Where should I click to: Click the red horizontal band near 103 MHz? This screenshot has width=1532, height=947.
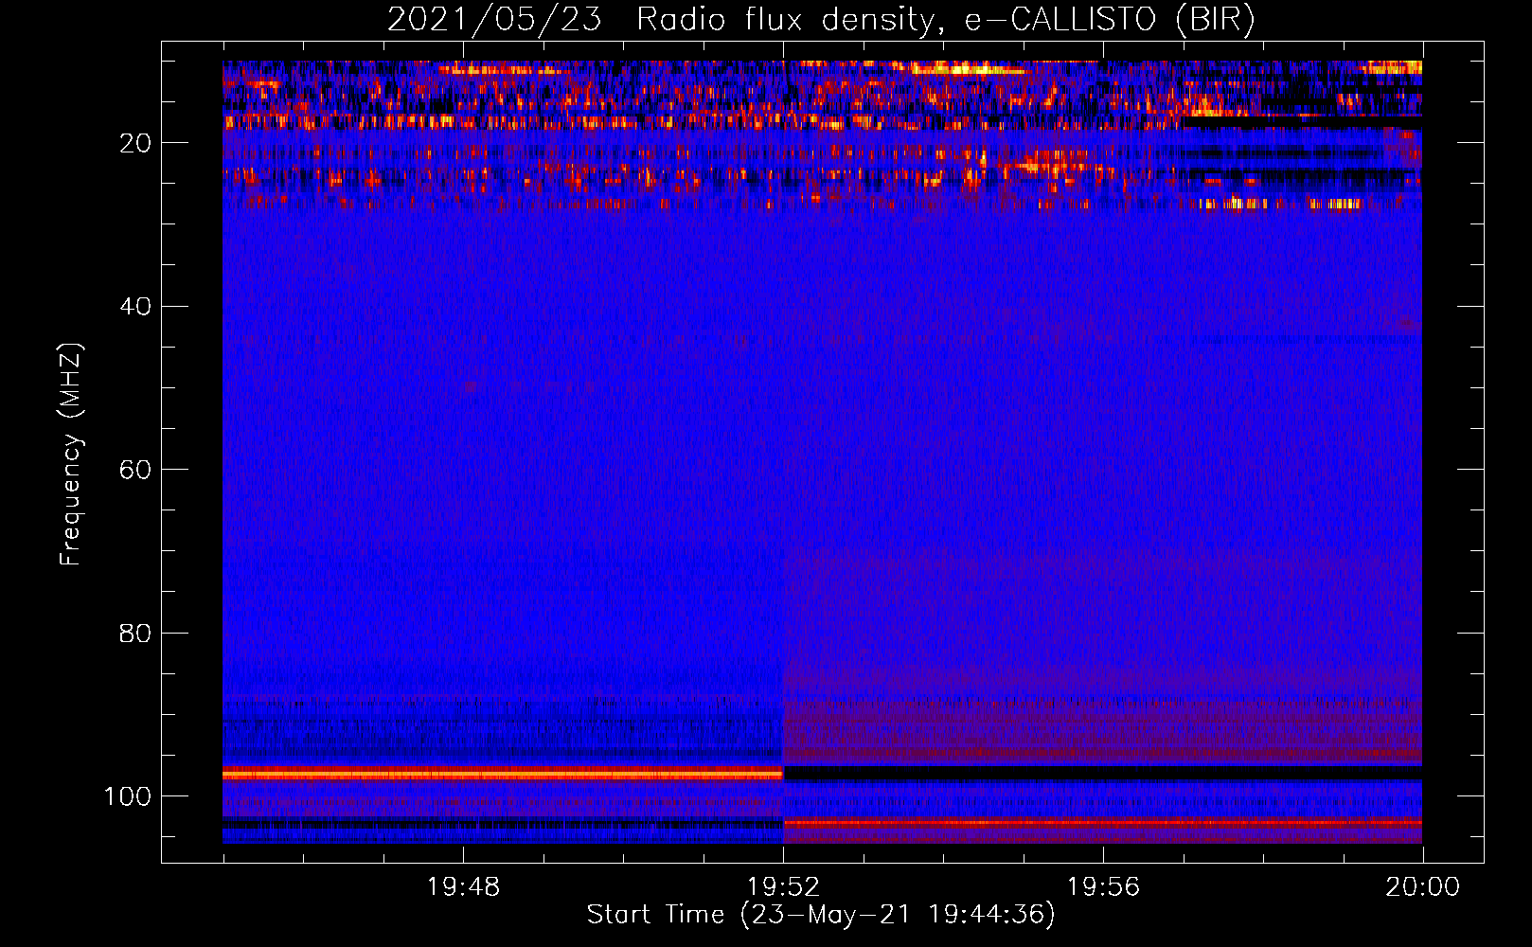tap(1103, 823)
